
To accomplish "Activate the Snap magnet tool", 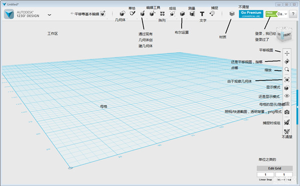I will pos(212,13).
